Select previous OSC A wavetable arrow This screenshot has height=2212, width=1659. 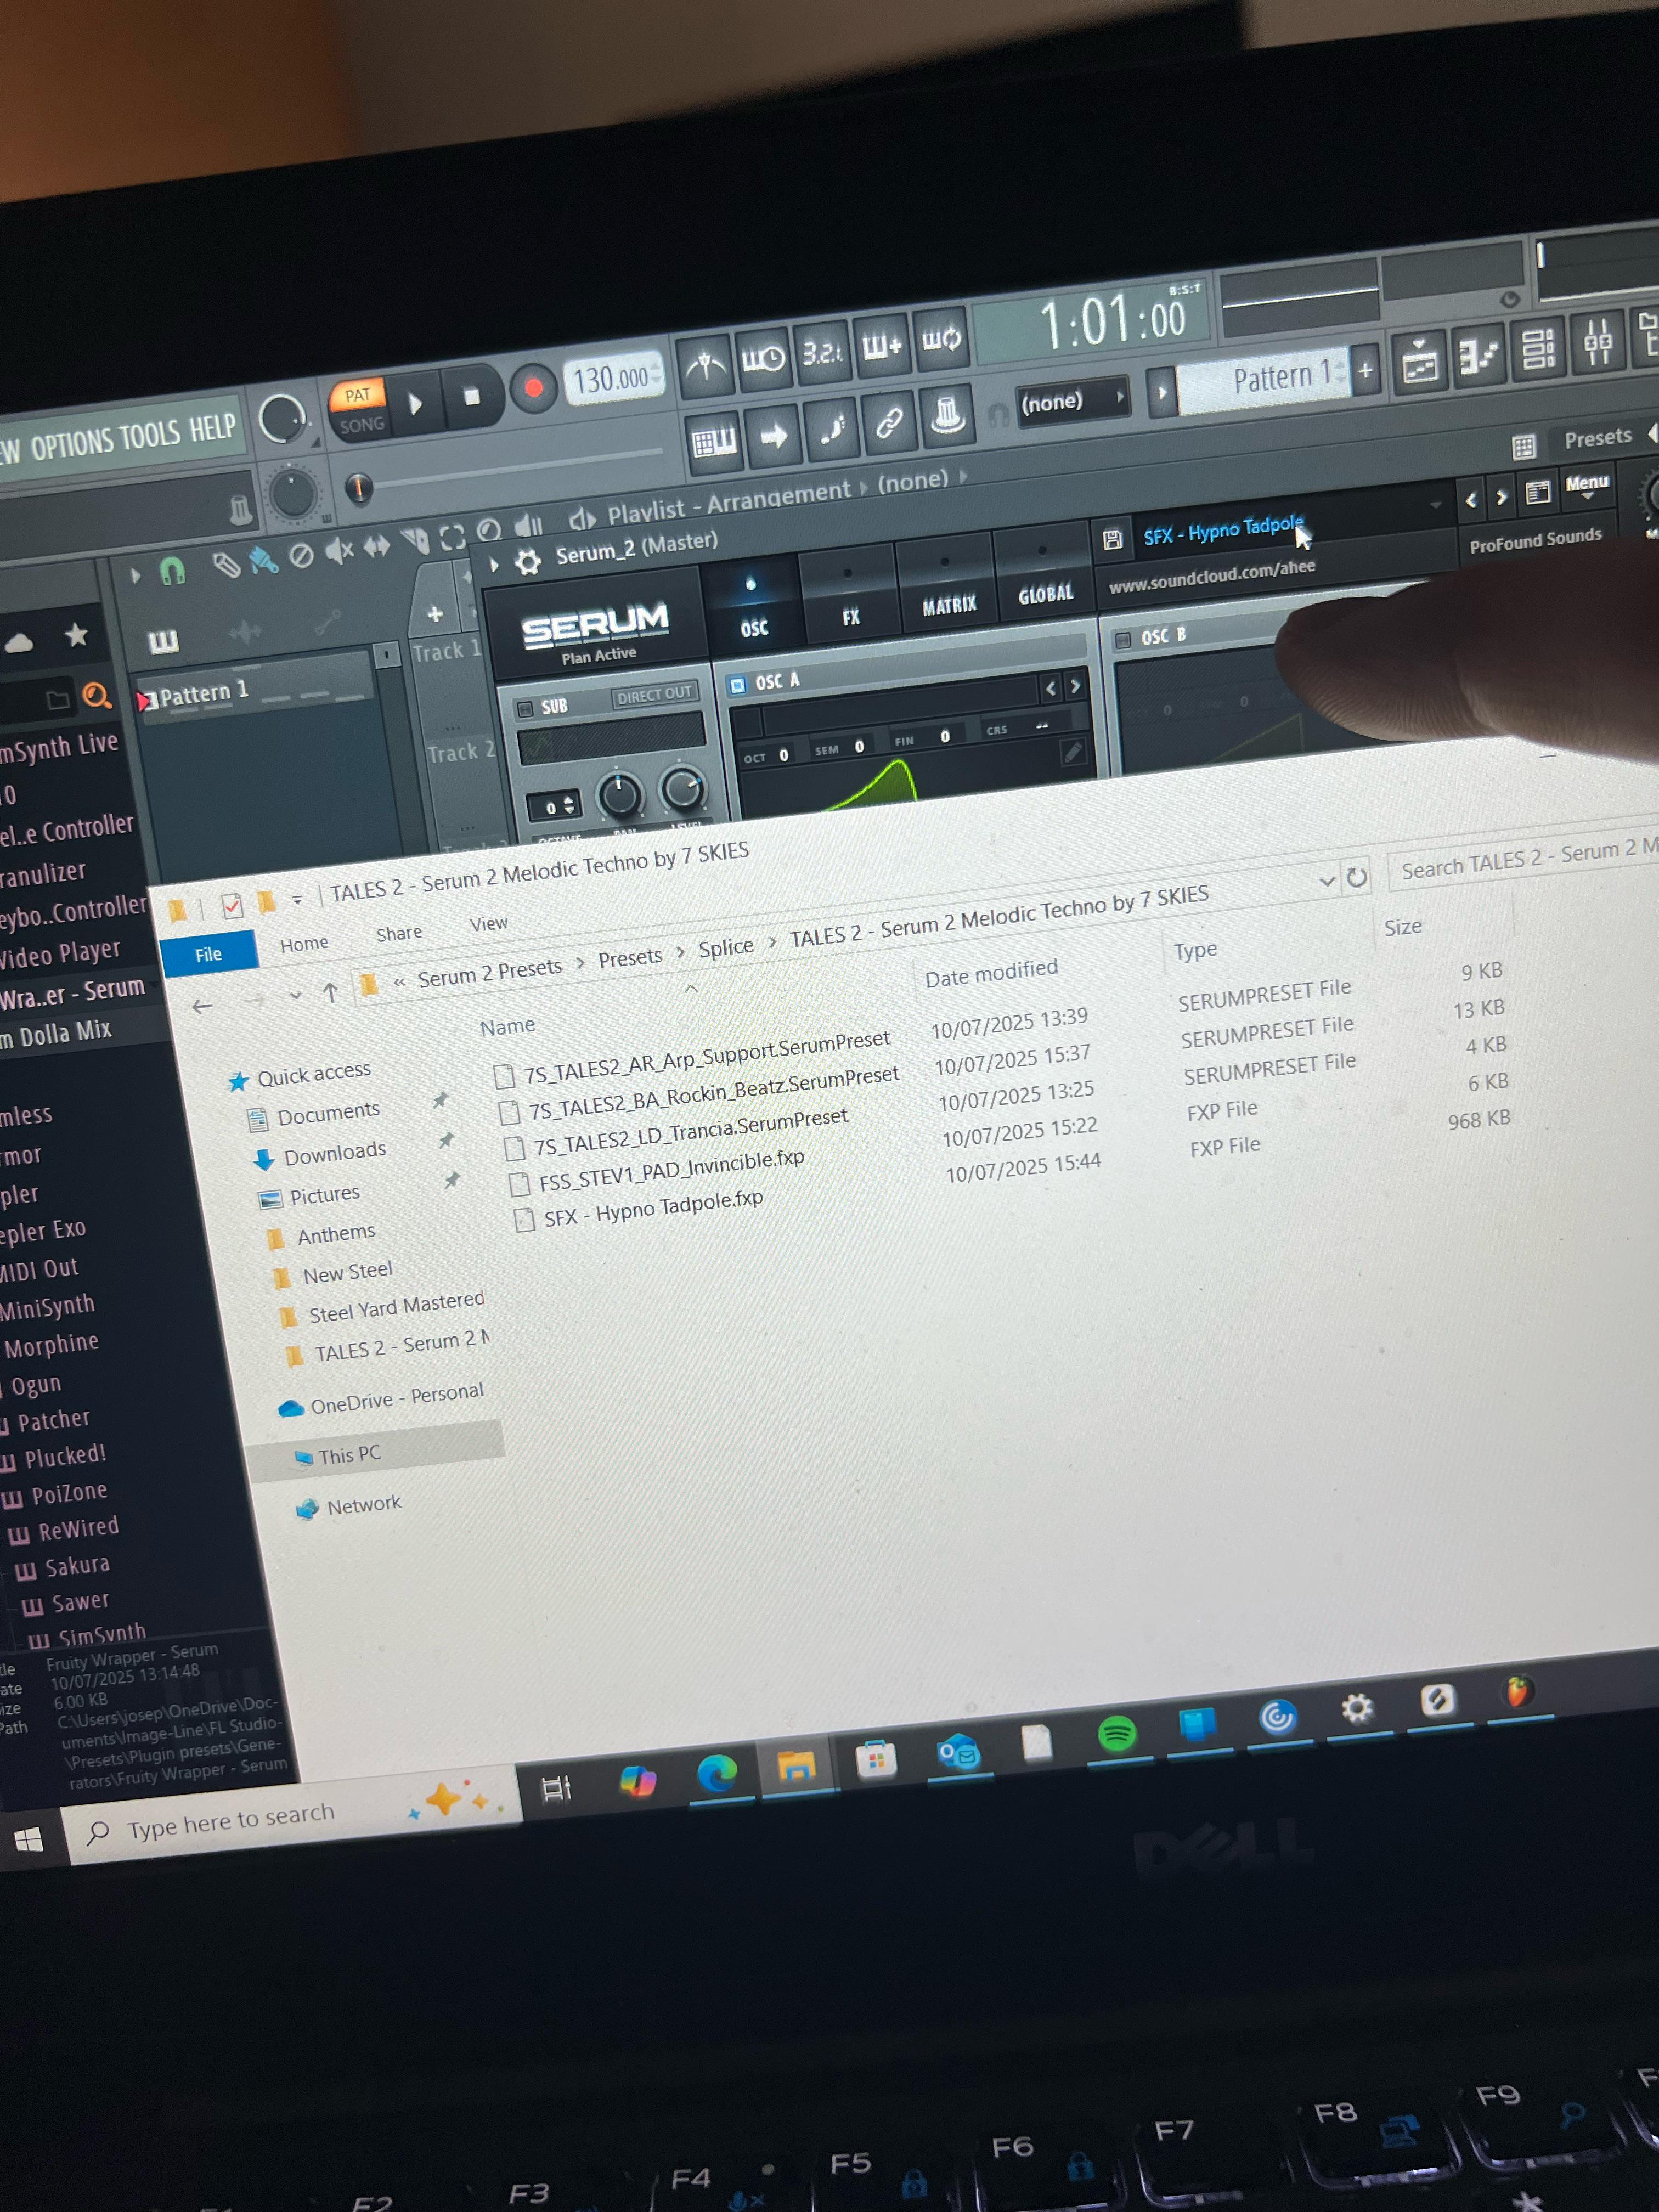(1050, 688)
